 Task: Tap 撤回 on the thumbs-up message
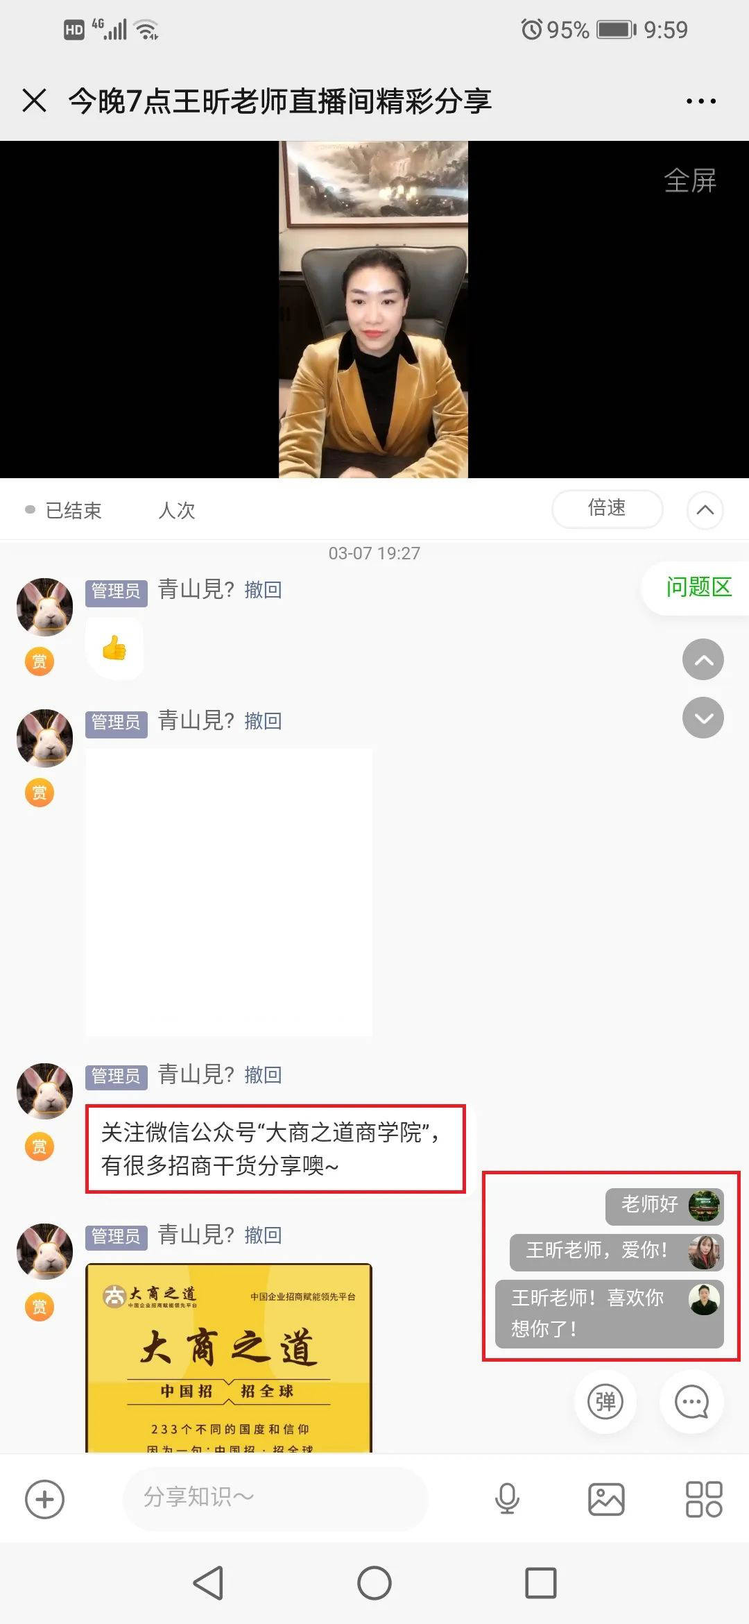[x=263, y=590]
